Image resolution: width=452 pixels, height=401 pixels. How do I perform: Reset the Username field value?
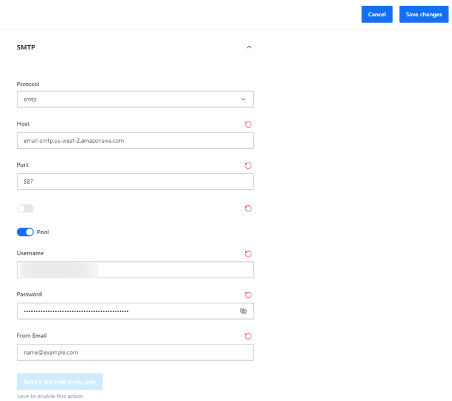tap(248, 254)
